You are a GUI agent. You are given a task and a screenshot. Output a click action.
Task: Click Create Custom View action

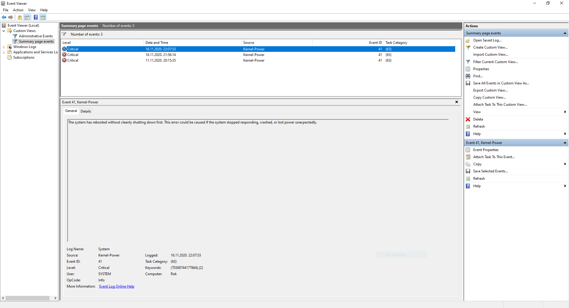click(x=490, y=47)
